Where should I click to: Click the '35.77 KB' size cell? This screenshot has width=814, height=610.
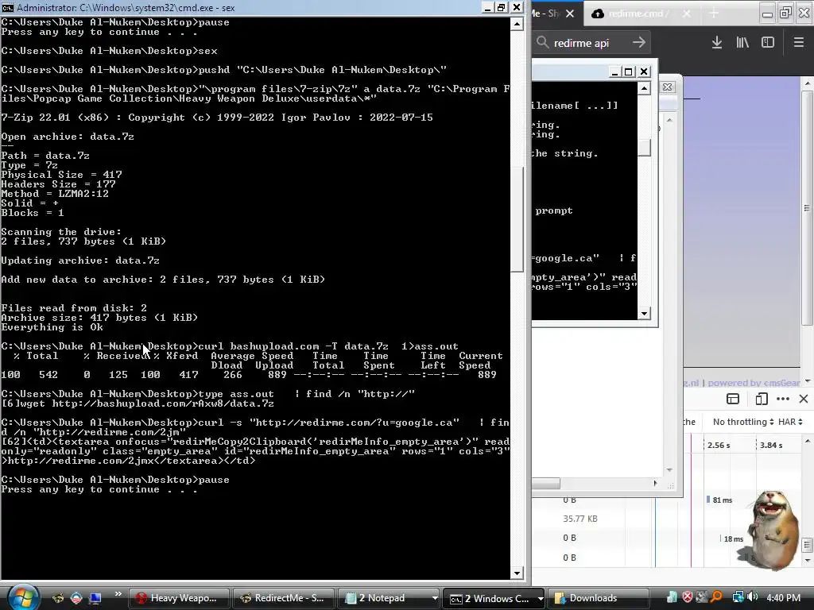[579, 519]
